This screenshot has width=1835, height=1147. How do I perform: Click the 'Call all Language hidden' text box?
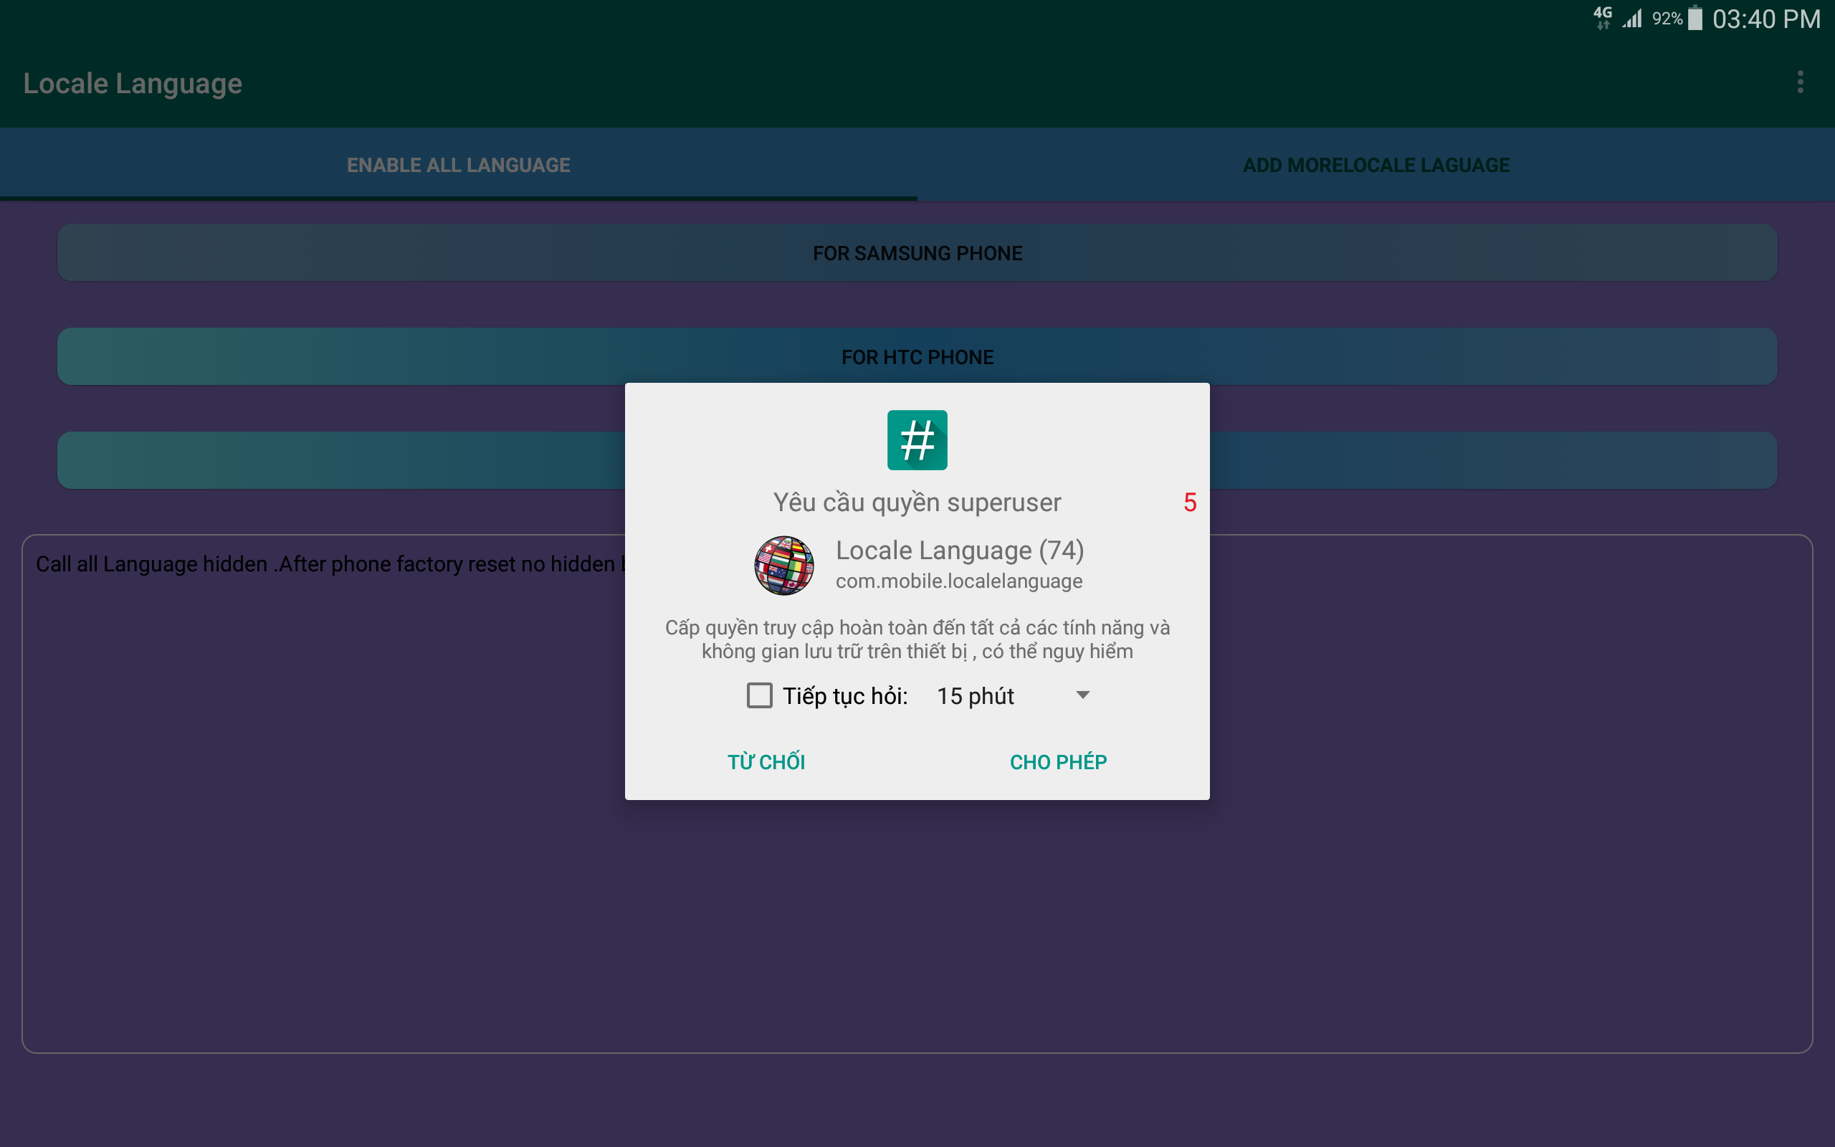pos(917,794)
